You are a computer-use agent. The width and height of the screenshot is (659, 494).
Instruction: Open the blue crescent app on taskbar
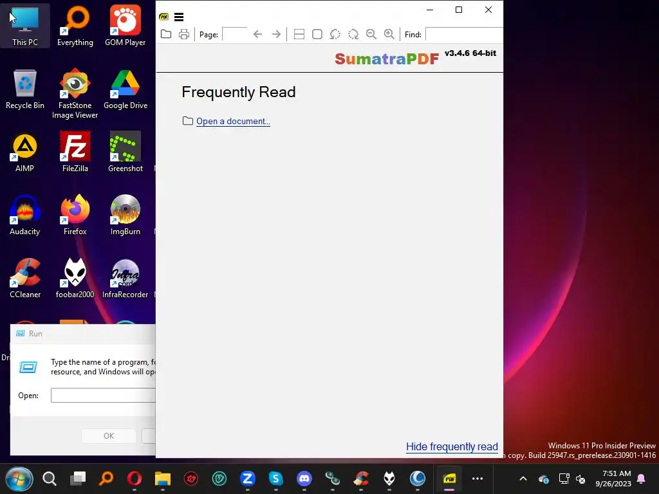tap(417, 479)
